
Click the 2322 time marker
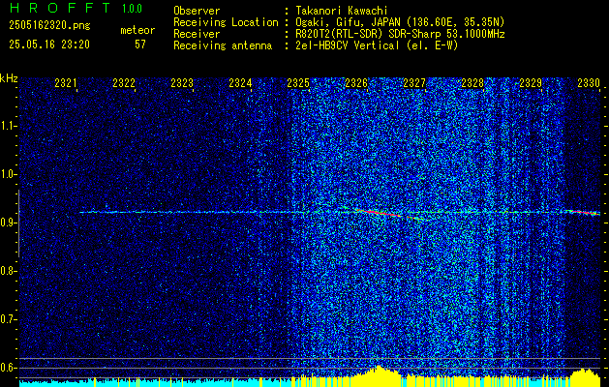(x=124, y=83)
